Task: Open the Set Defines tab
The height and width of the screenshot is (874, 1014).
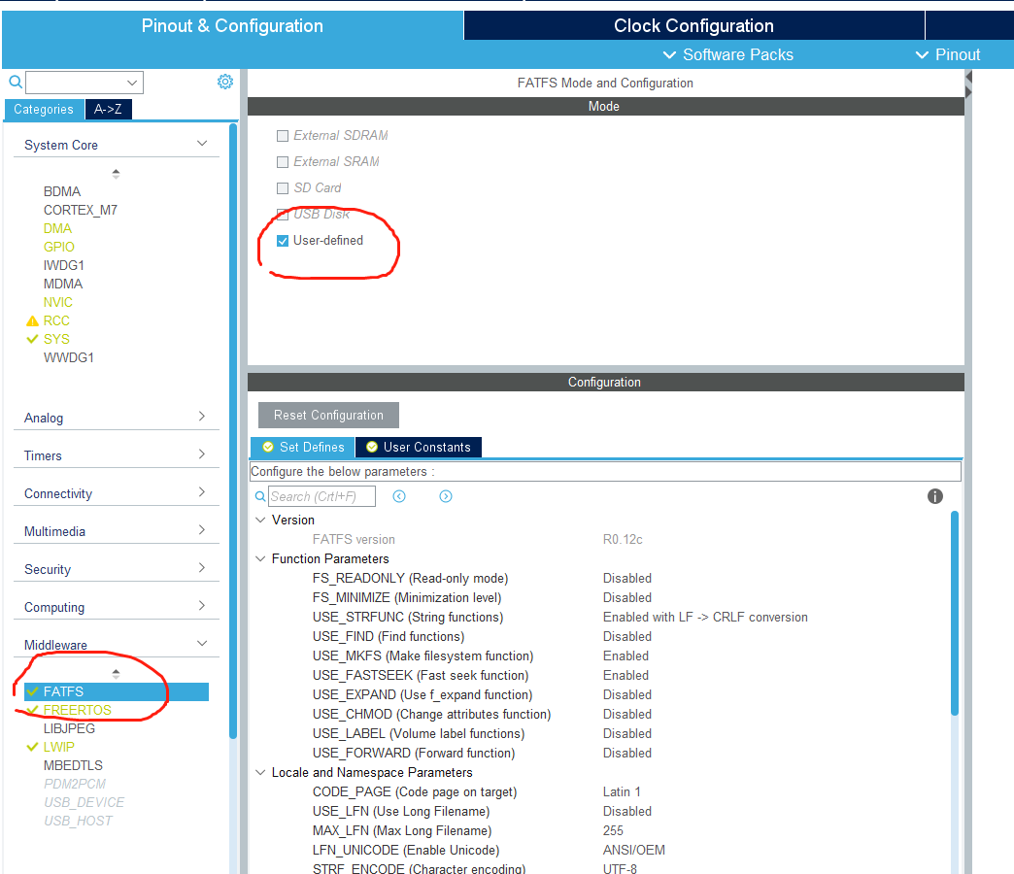Action: click(x=303, y=448)
